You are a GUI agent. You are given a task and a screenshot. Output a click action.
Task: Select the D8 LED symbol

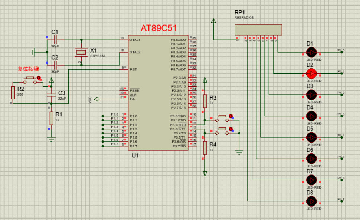(x=311, y=201)
